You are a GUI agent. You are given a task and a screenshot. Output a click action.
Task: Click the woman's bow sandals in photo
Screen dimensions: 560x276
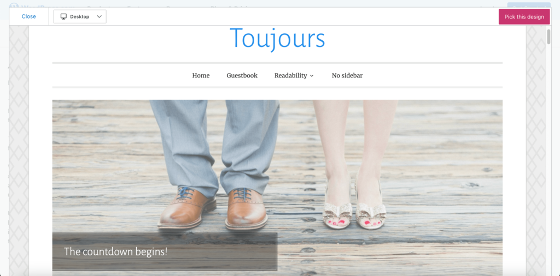pos(355,213)
